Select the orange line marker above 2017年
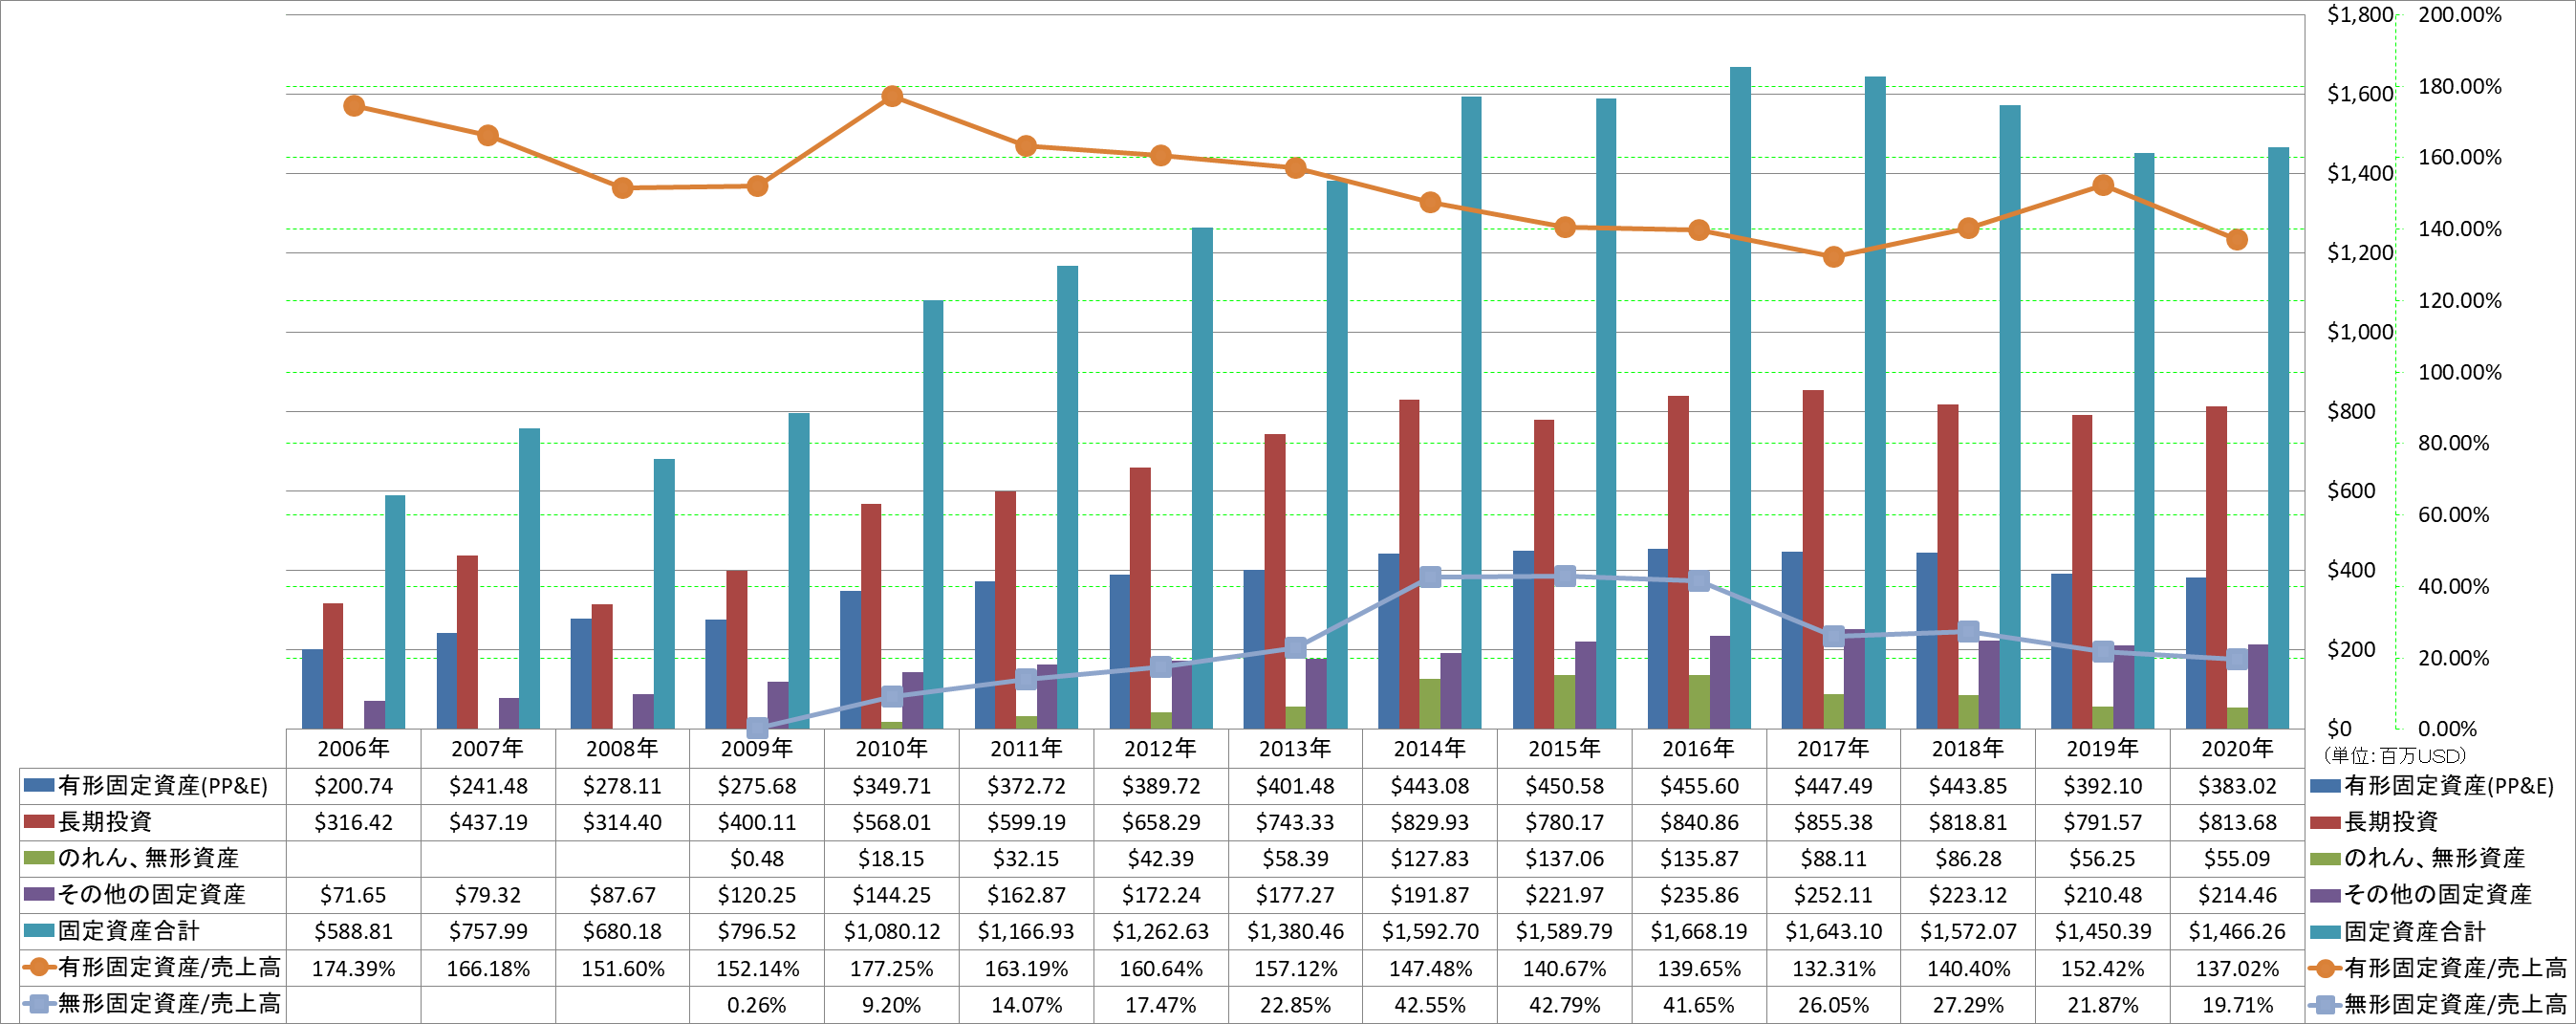Screen dimensions: 2576x1024 tap(1833, 257)
